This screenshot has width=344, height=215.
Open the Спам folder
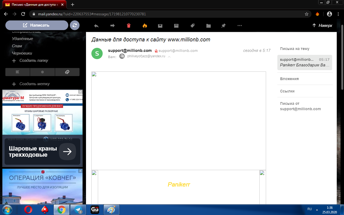pyautogui.click(x=17, y=46)
